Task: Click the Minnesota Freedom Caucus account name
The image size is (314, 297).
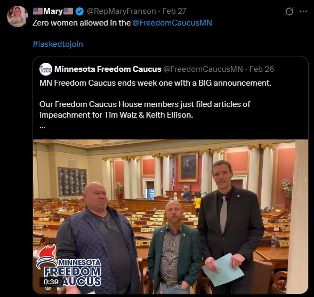Action: point(108,69)
